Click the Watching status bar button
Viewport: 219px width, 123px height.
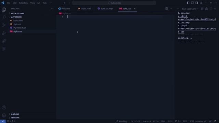coord(122,121)
